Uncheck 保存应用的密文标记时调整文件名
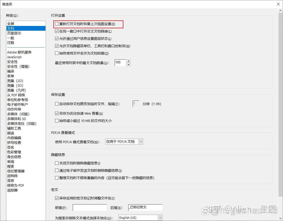This screenshot has height=221, width=283. pyautogui.click(x=57, y=198)
